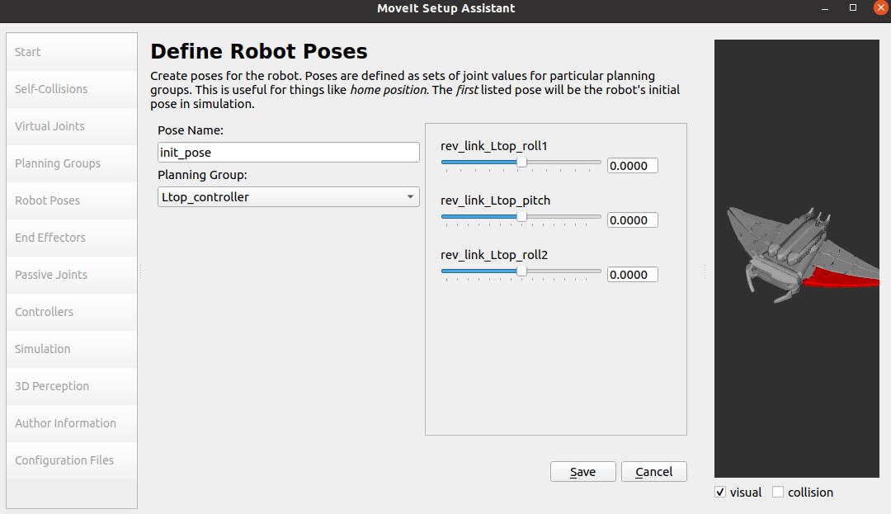Edit the rev_link_Ltop_roll1 value field

633,166
